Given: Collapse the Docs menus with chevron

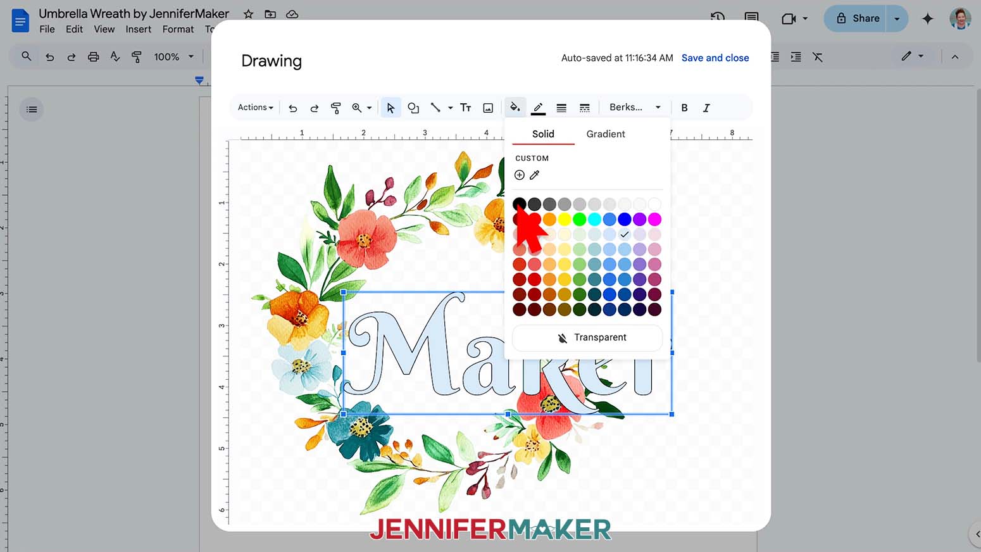Looking at the screenshot, I should pos(955,57).
